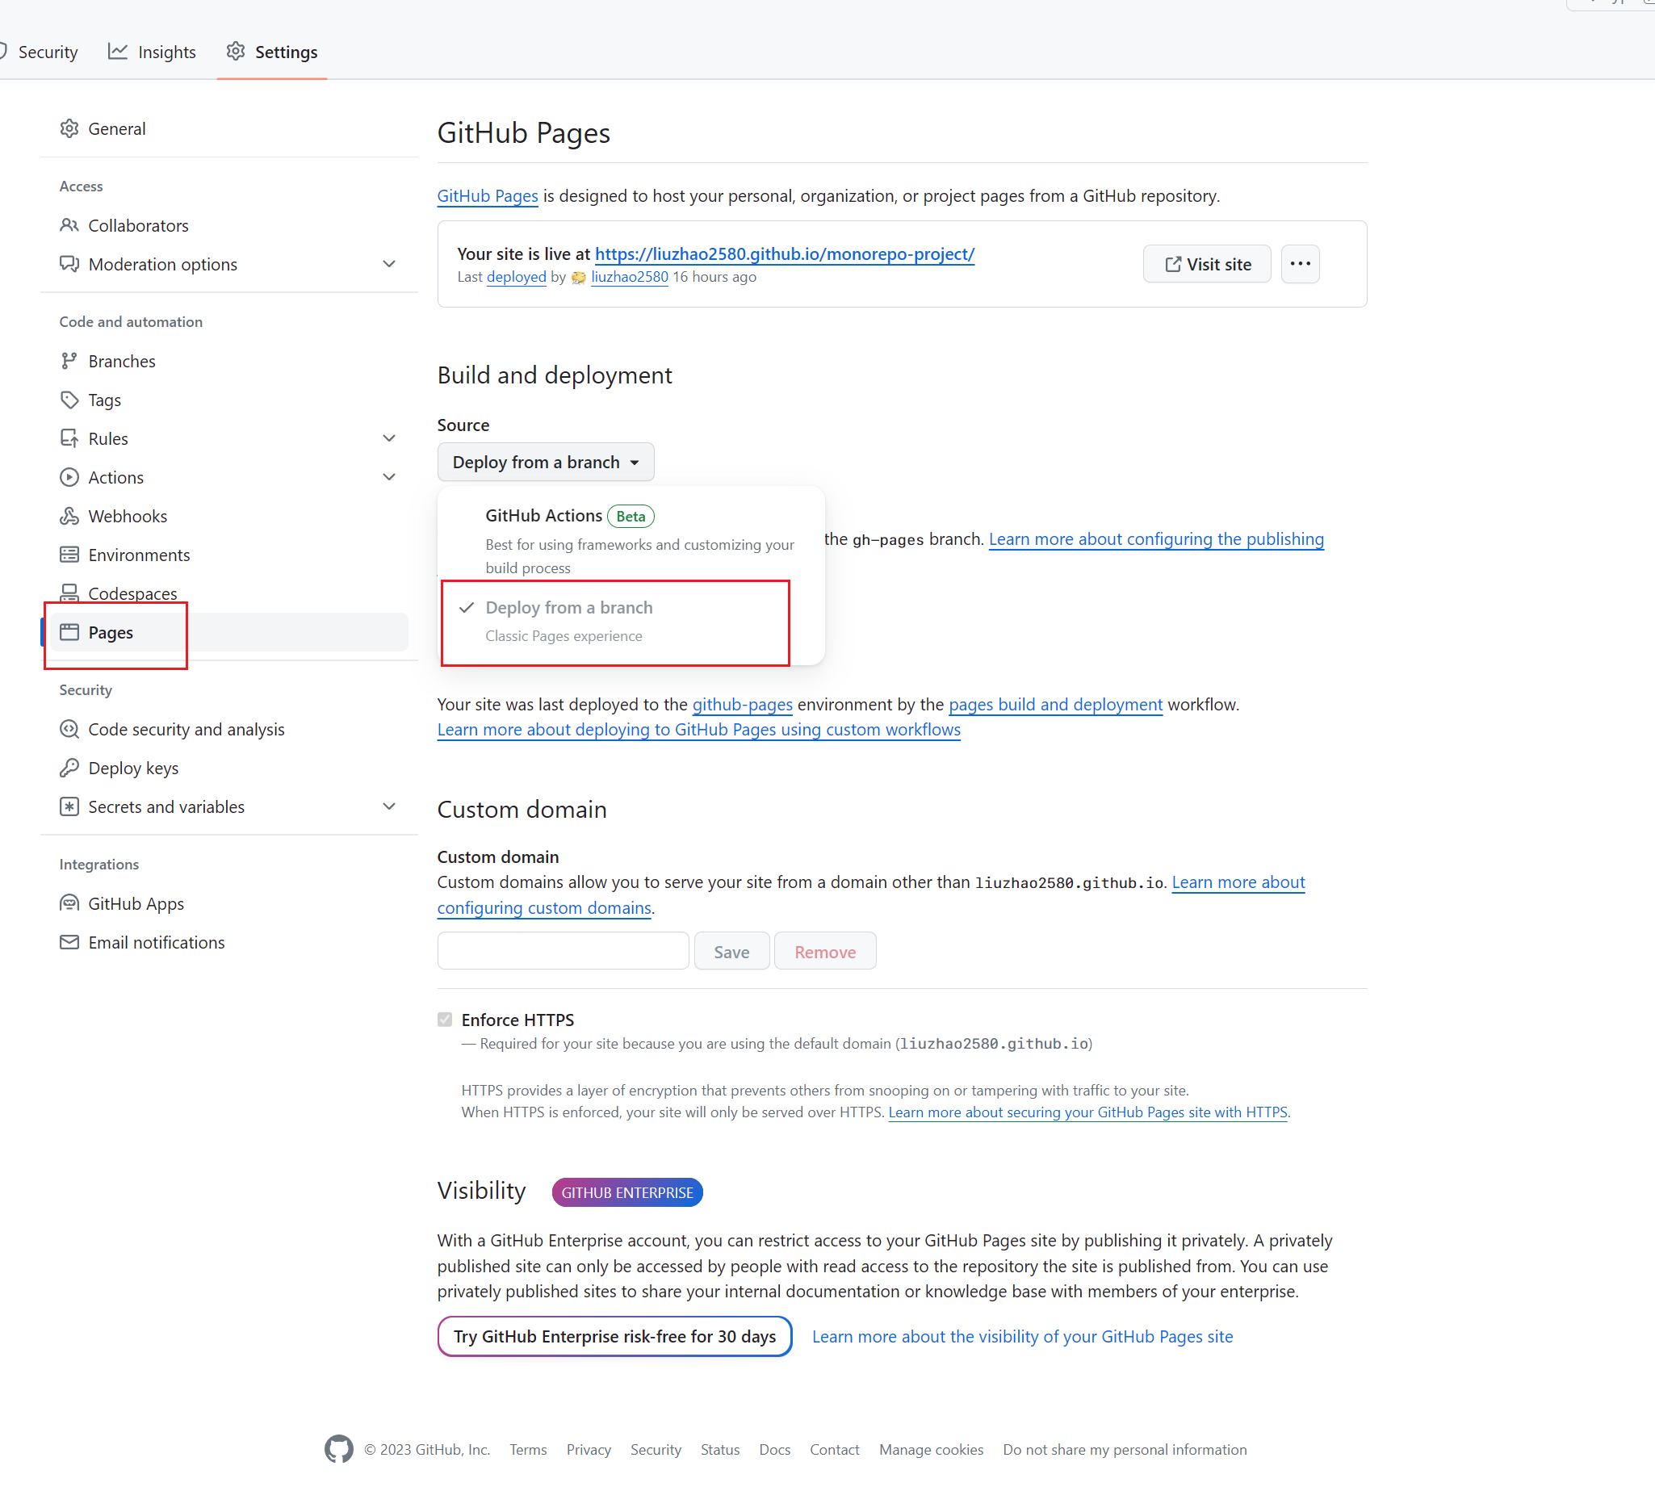
Task: Click the Pages browser icon
Action: pos(69,632)
